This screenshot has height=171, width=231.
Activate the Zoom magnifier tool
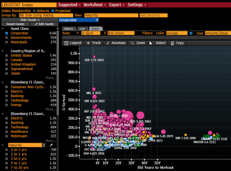pyautogui.click(x=132, y=43)
